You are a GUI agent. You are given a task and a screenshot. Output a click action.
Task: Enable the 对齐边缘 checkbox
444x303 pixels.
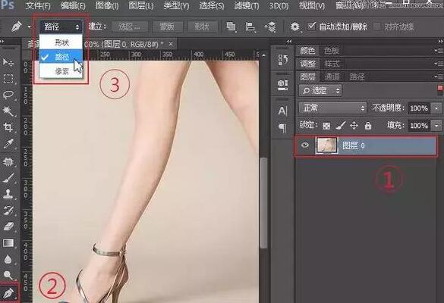[377, 27]
